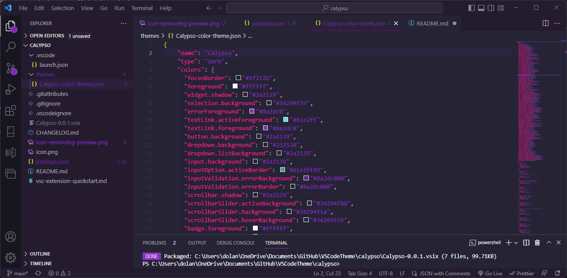Click main* branch in status bar

click(17, 273)
